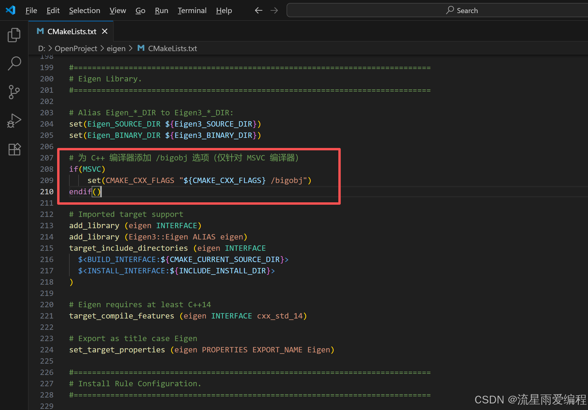The image size is (588, 410).
Task: Close the CMakeLists.txt tab
Action: click(105, 31)
